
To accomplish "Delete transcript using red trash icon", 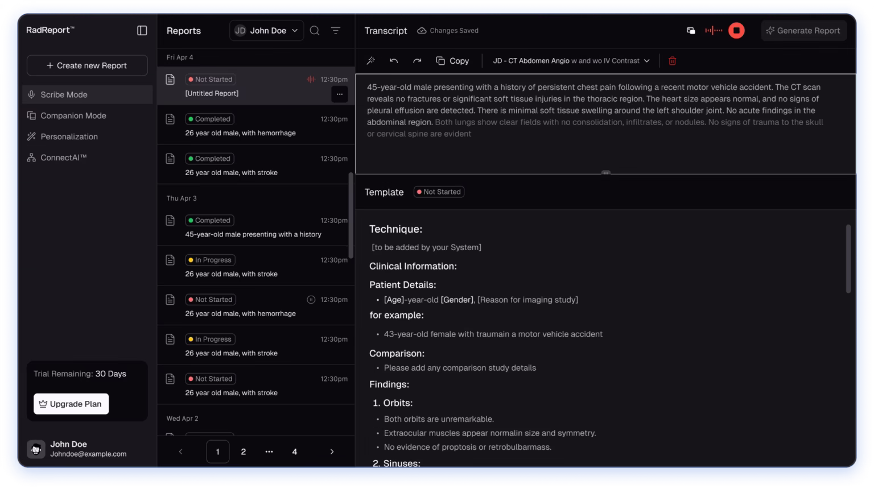I will (672, 61).
